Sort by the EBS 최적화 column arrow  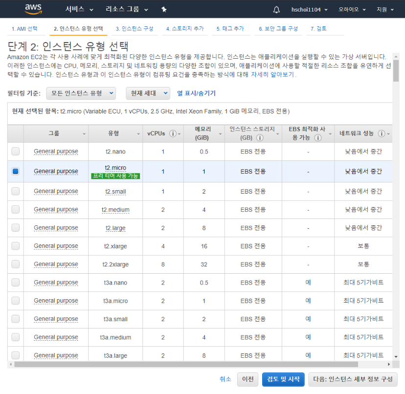pyautogui.click(x=330, y=134)
